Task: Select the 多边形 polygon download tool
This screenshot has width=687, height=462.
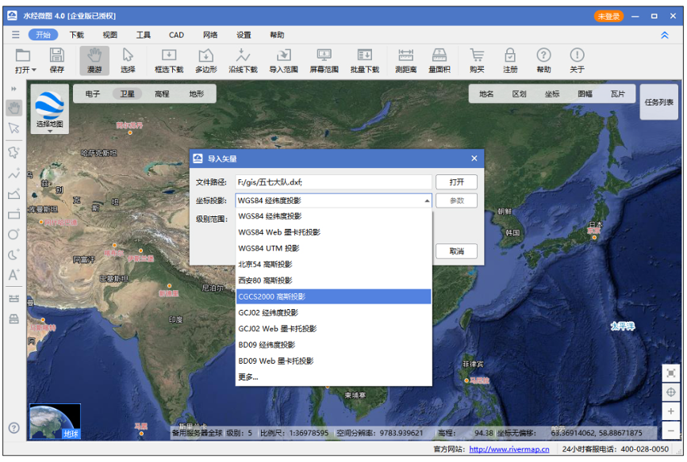Action: pyautogui.click(x=206, y=60)
